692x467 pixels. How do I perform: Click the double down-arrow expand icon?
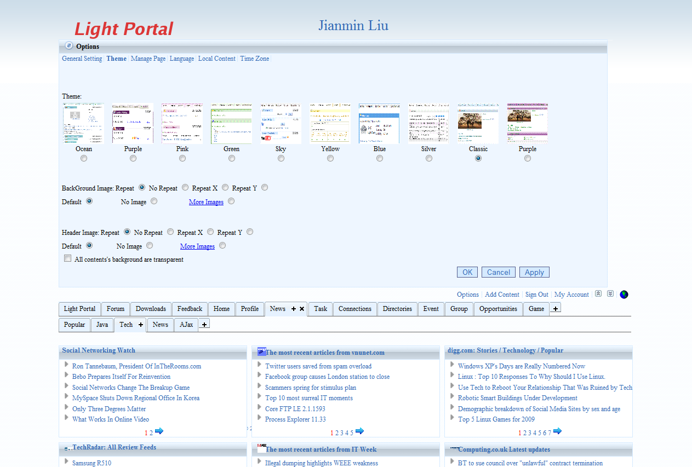(x=610, y=294)
